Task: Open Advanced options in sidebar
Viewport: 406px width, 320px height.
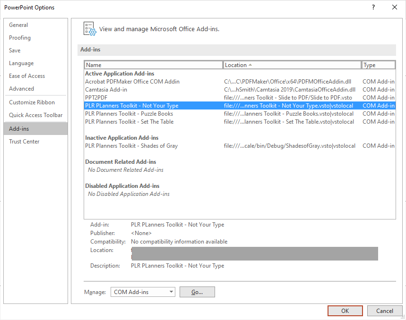Action: pyautogui.click(x=21, y=89)
